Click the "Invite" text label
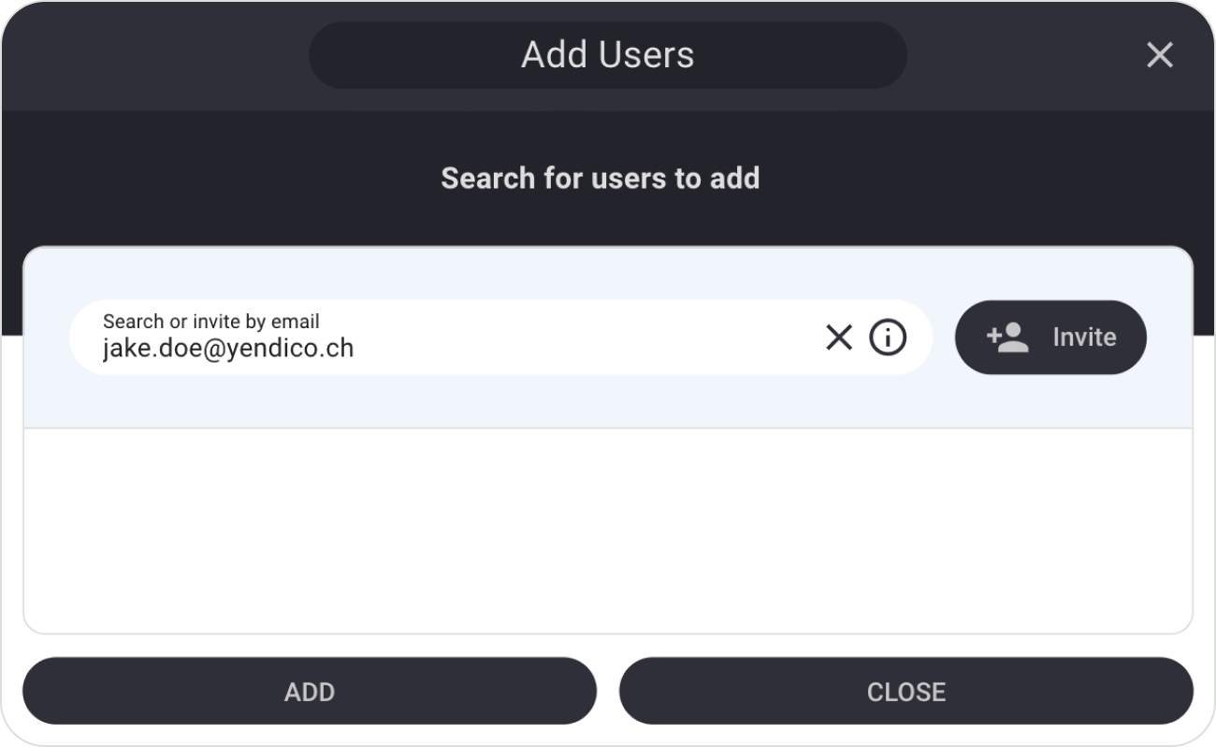 (x=1084, y=338)
